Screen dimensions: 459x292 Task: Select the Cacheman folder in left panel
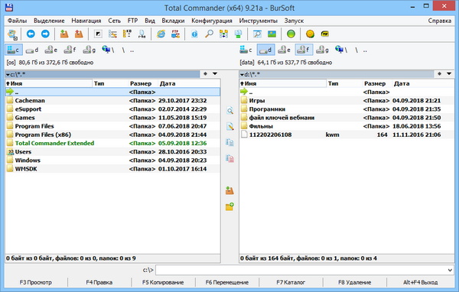pyautogui.click(x=112, y=100)
